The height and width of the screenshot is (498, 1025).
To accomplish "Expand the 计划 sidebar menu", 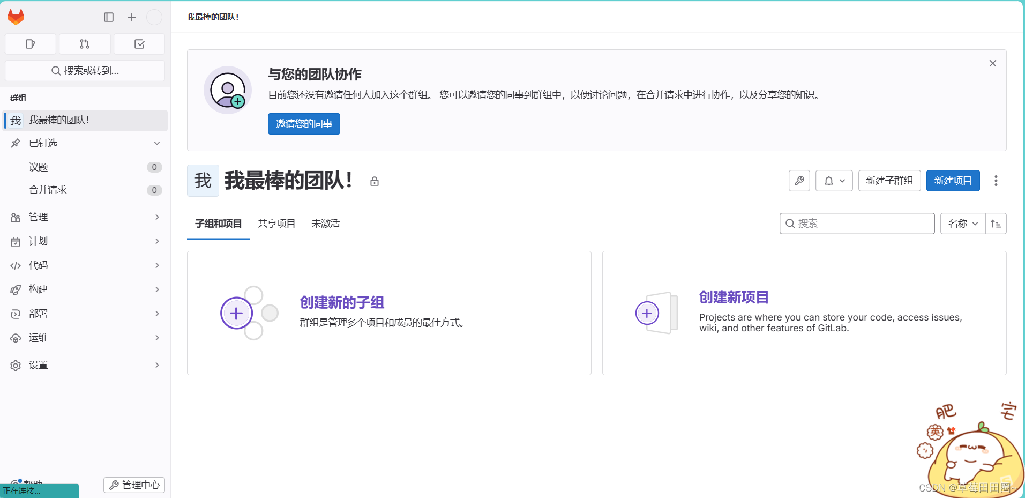I will [86, 241].
